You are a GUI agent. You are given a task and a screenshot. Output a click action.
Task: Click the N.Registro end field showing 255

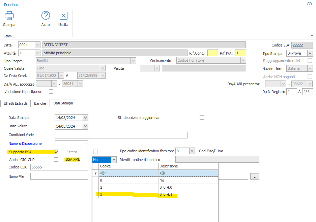coord(307,92)
